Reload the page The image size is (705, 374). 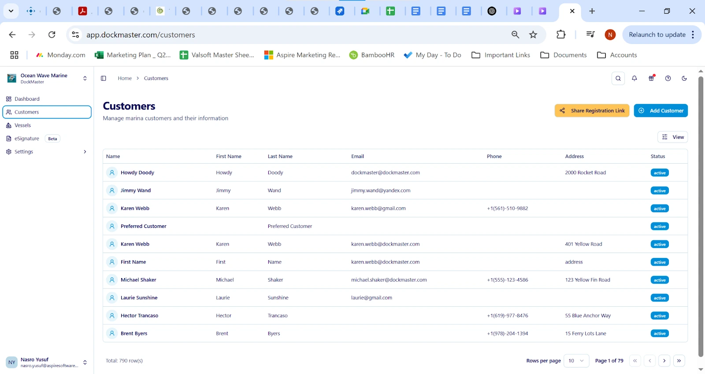(x=52, y=35)
